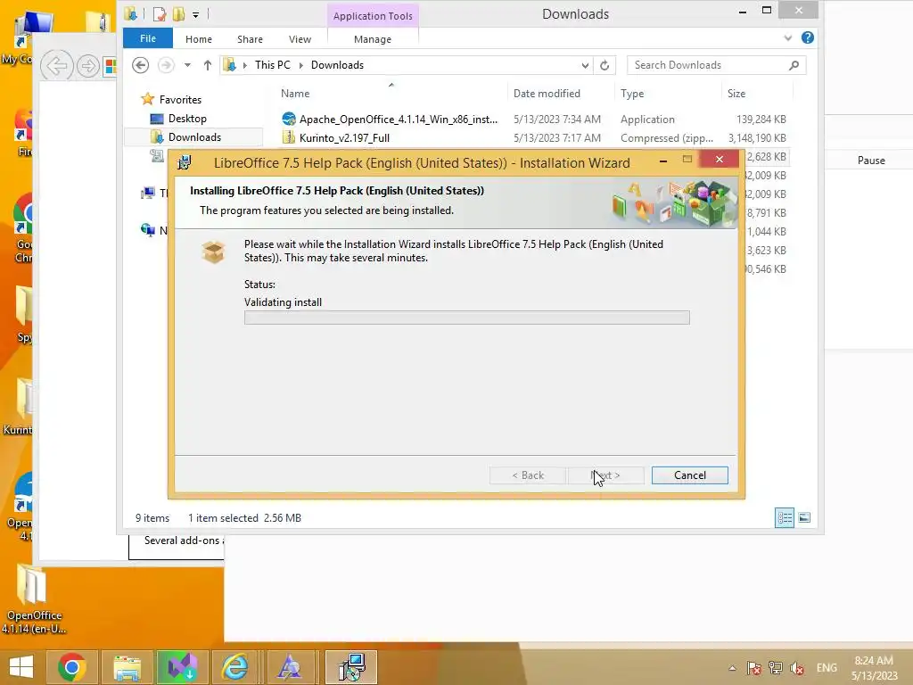Click the network tray icon

click(x=775, y=667)
